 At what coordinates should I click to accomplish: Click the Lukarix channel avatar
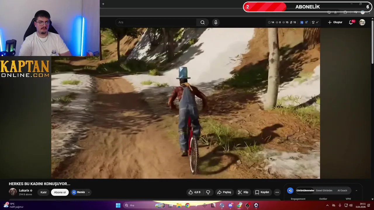[x=13, y=192]
